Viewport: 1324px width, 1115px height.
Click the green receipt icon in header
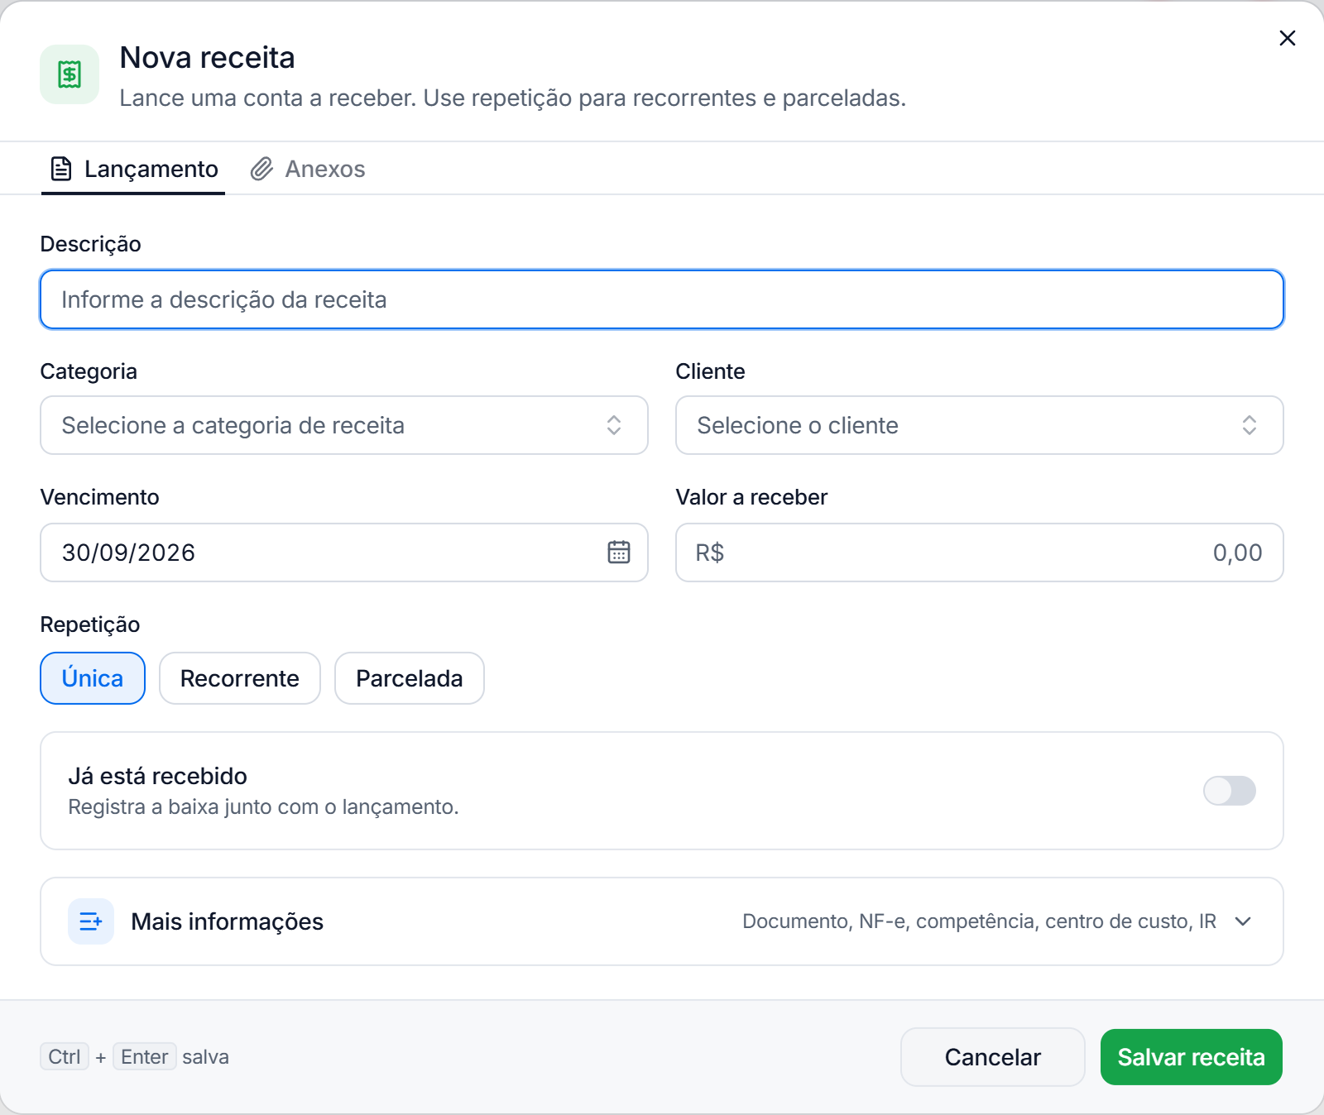pos(70,74)
